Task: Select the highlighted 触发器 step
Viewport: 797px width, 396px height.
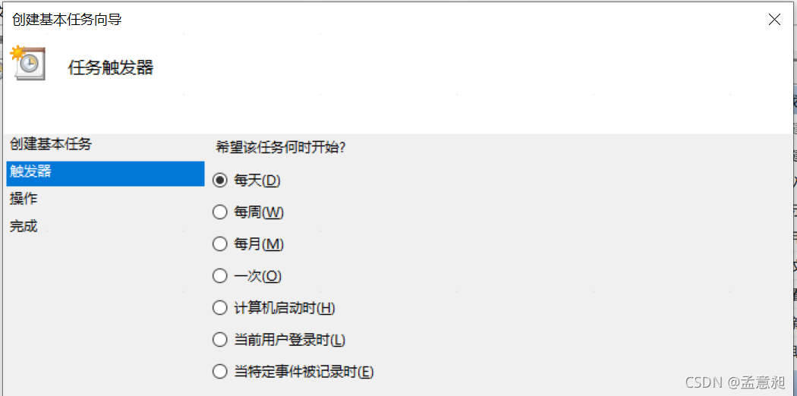Action: (30, 171)
